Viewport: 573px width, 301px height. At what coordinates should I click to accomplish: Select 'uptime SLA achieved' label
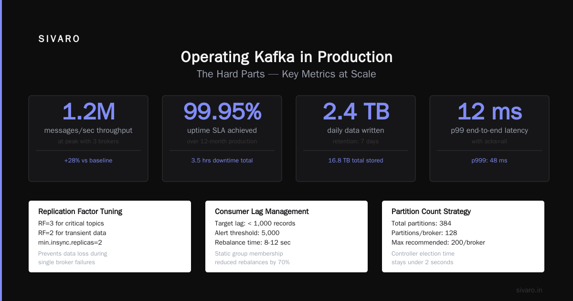(222, 130)
